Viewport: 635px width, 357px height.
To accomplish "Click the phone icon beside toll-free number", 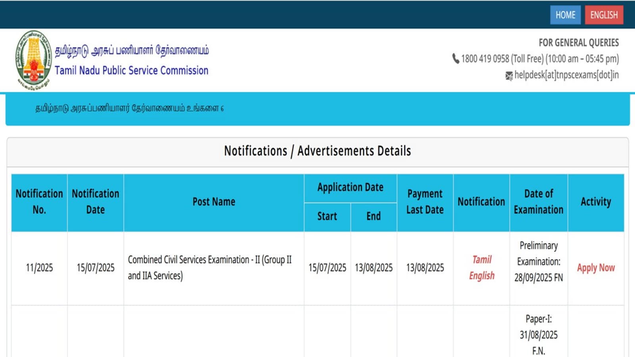I will [x=456, y=59].
